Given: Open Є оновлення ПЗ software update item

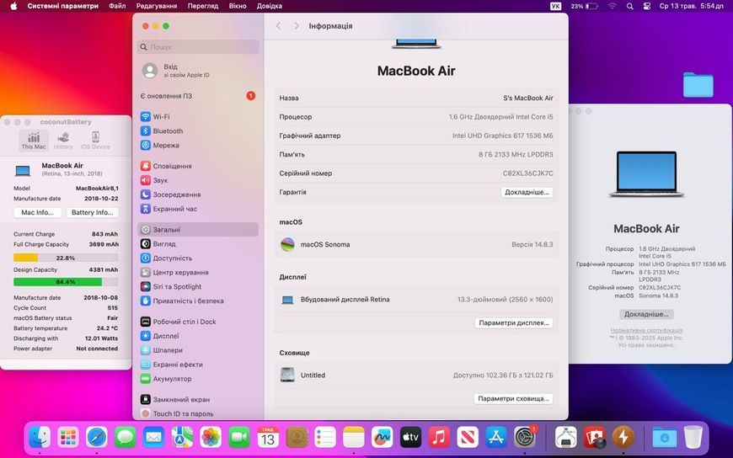Looking at the screenshot, I should 199,96.
